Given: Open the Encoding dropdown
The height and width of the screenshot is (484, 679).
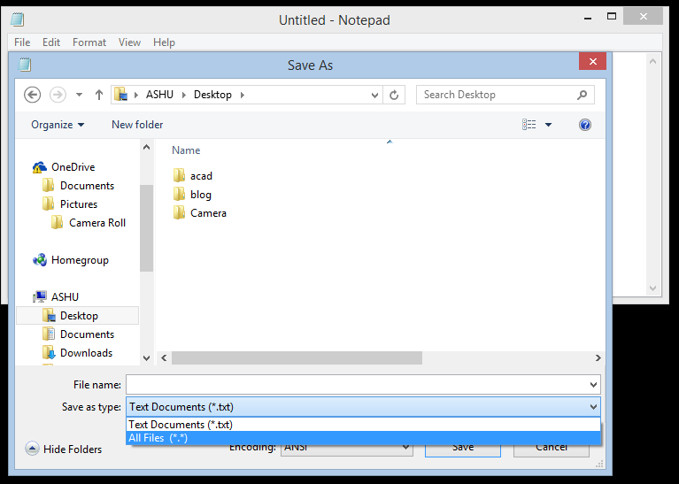Looking at the screenshot, I should (347, 449).
